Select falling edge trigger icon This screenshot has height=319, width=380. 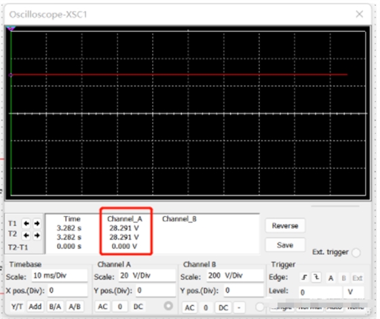coord(316,278)
